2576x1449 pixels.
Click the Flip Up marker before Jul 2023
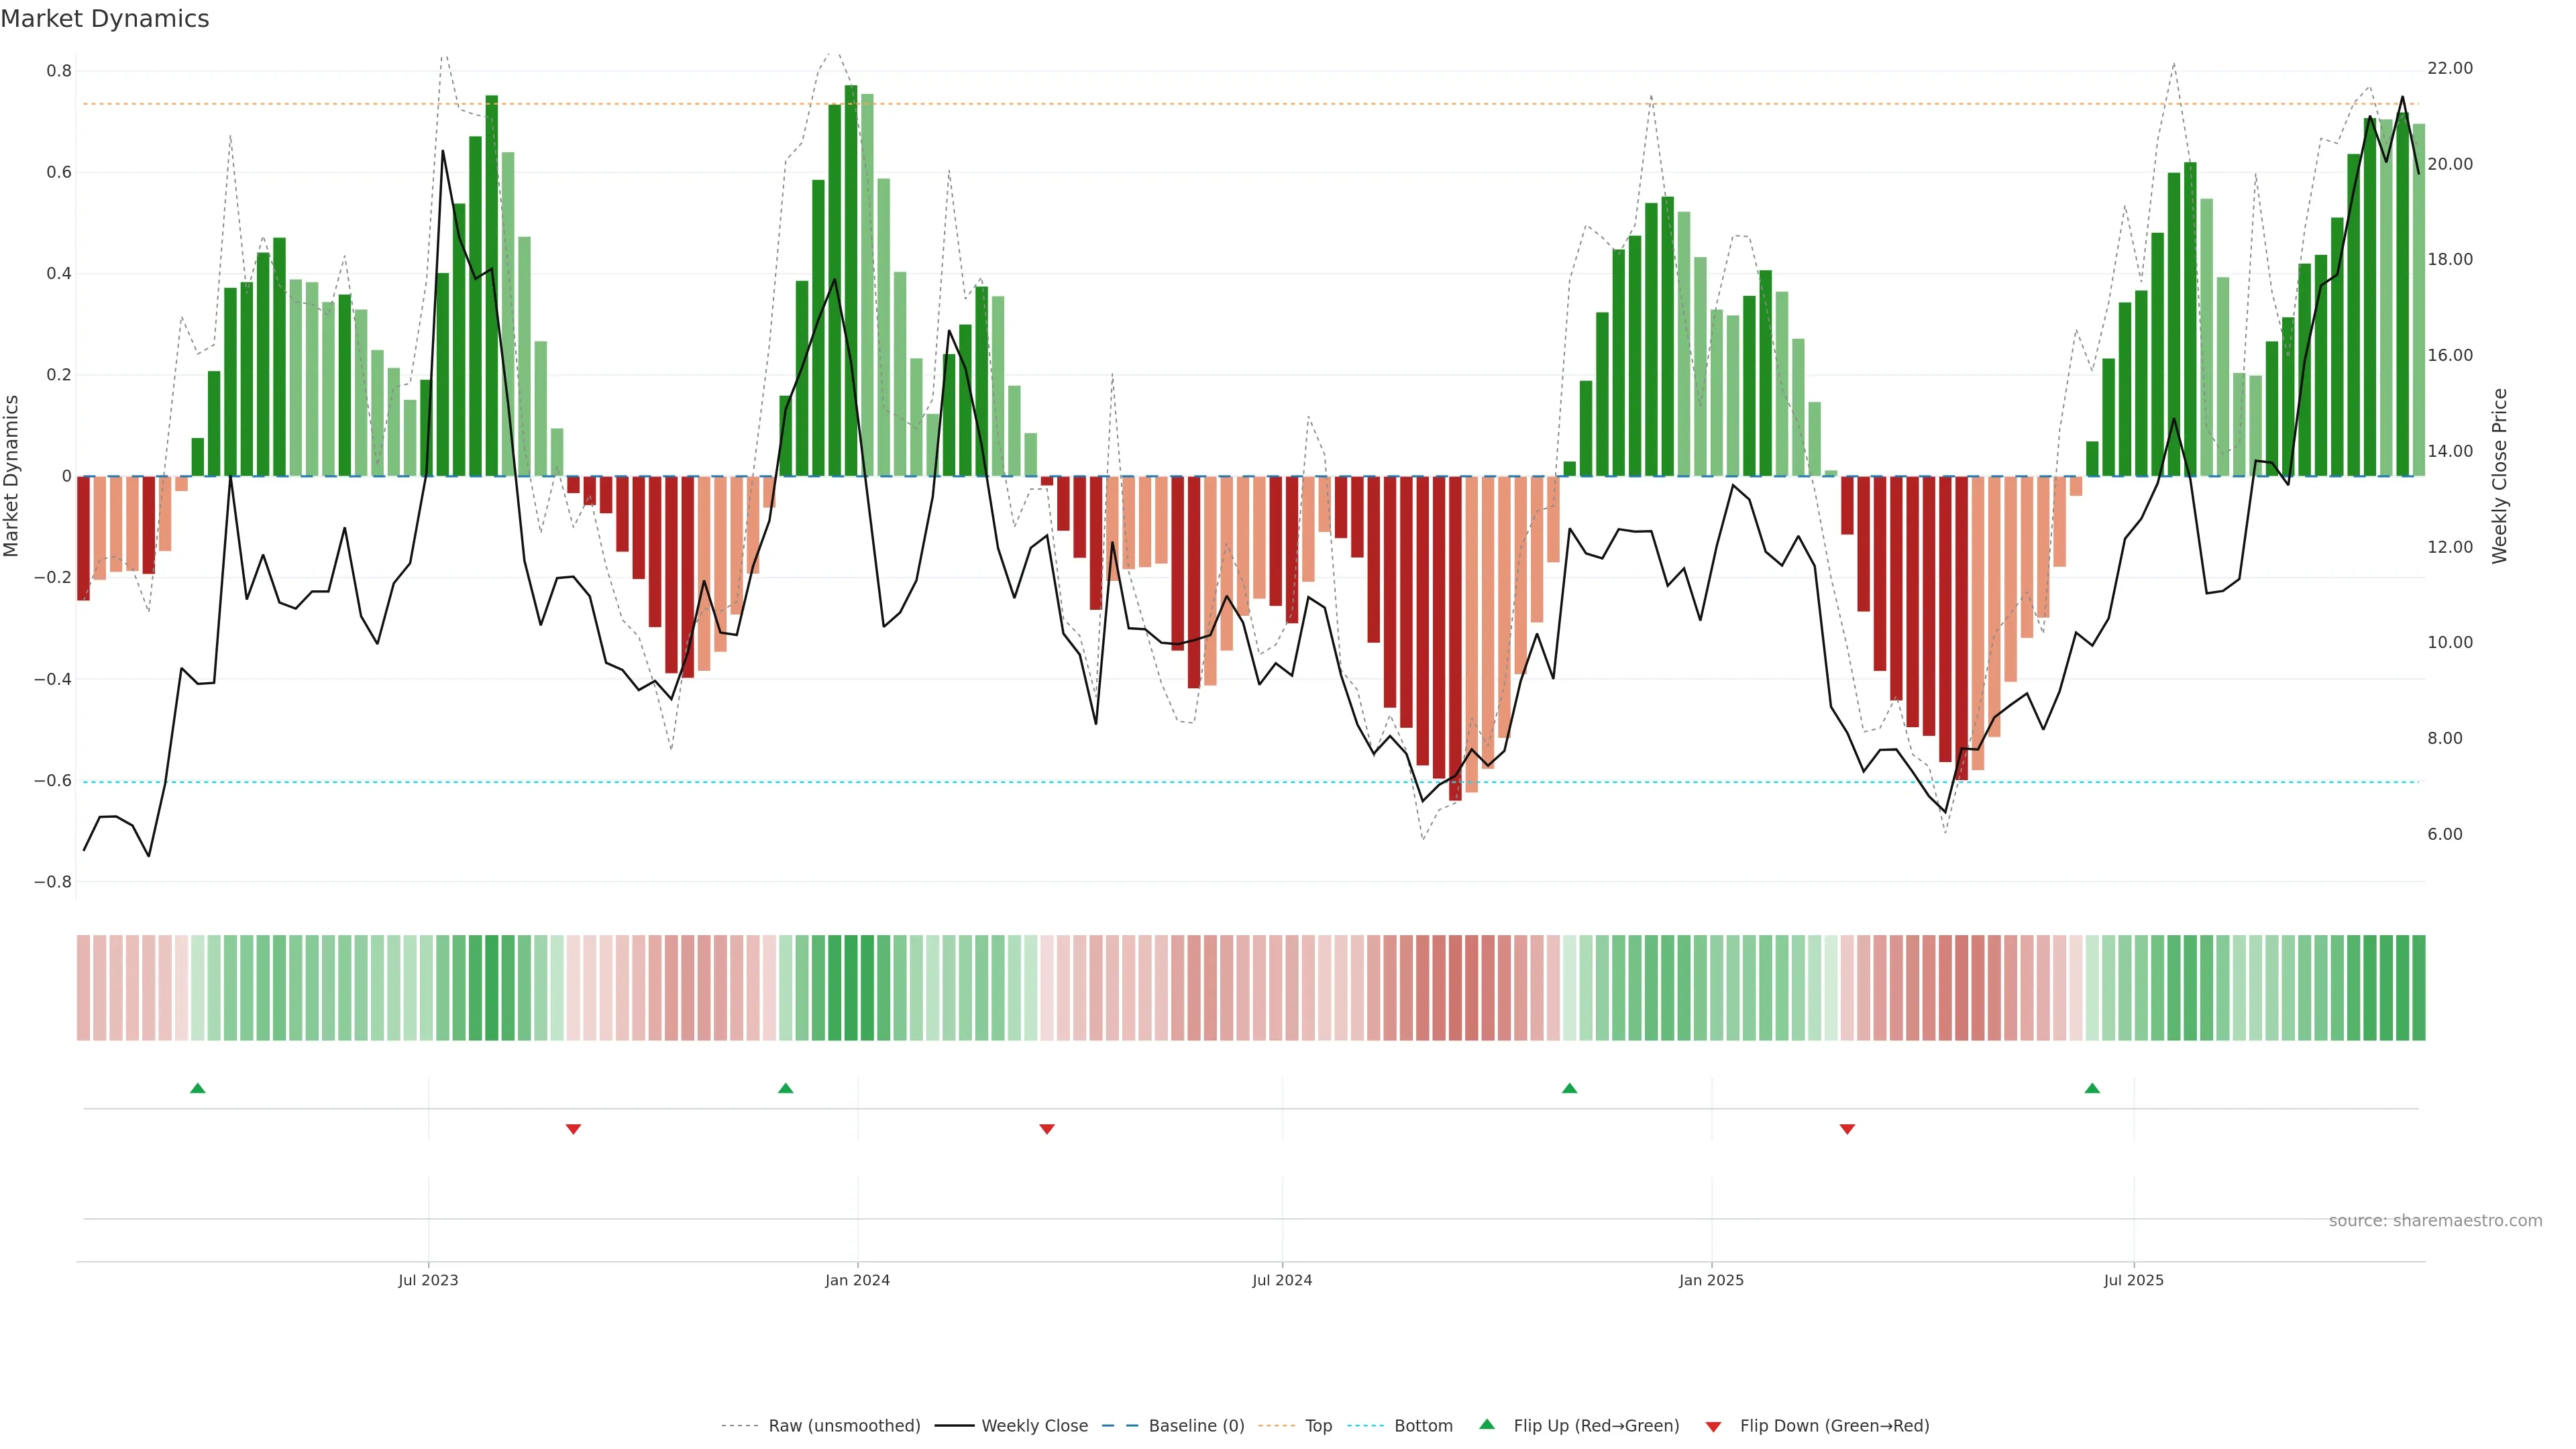(x=198, y=1088)
